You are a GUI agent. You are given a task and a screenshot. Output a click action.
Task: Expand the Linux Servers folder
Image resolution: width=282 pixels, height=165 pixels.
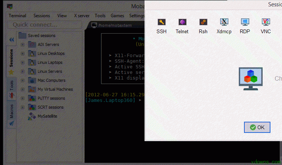22,72
